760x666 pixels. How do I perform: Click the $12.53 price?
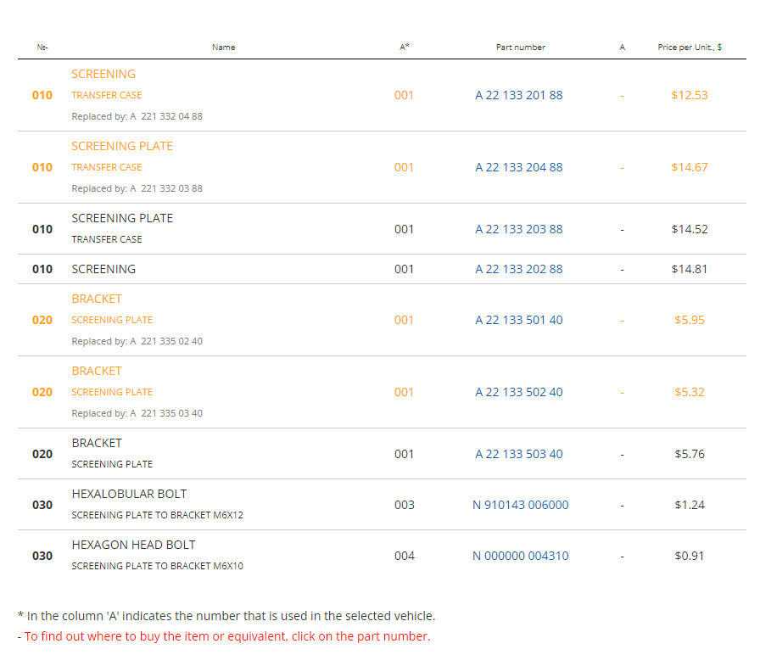pyautogui.click(x=690, y=95)
